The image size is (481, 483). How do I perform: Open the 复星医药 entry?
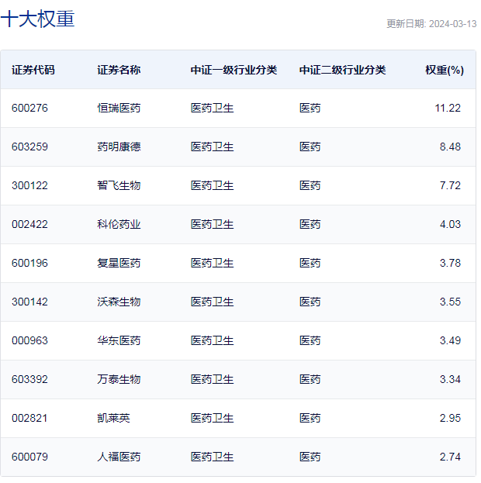point(119,263)
